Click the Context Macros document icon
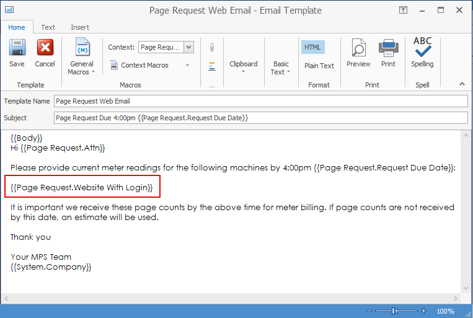473x318 pixels. [x=113, y=65]
